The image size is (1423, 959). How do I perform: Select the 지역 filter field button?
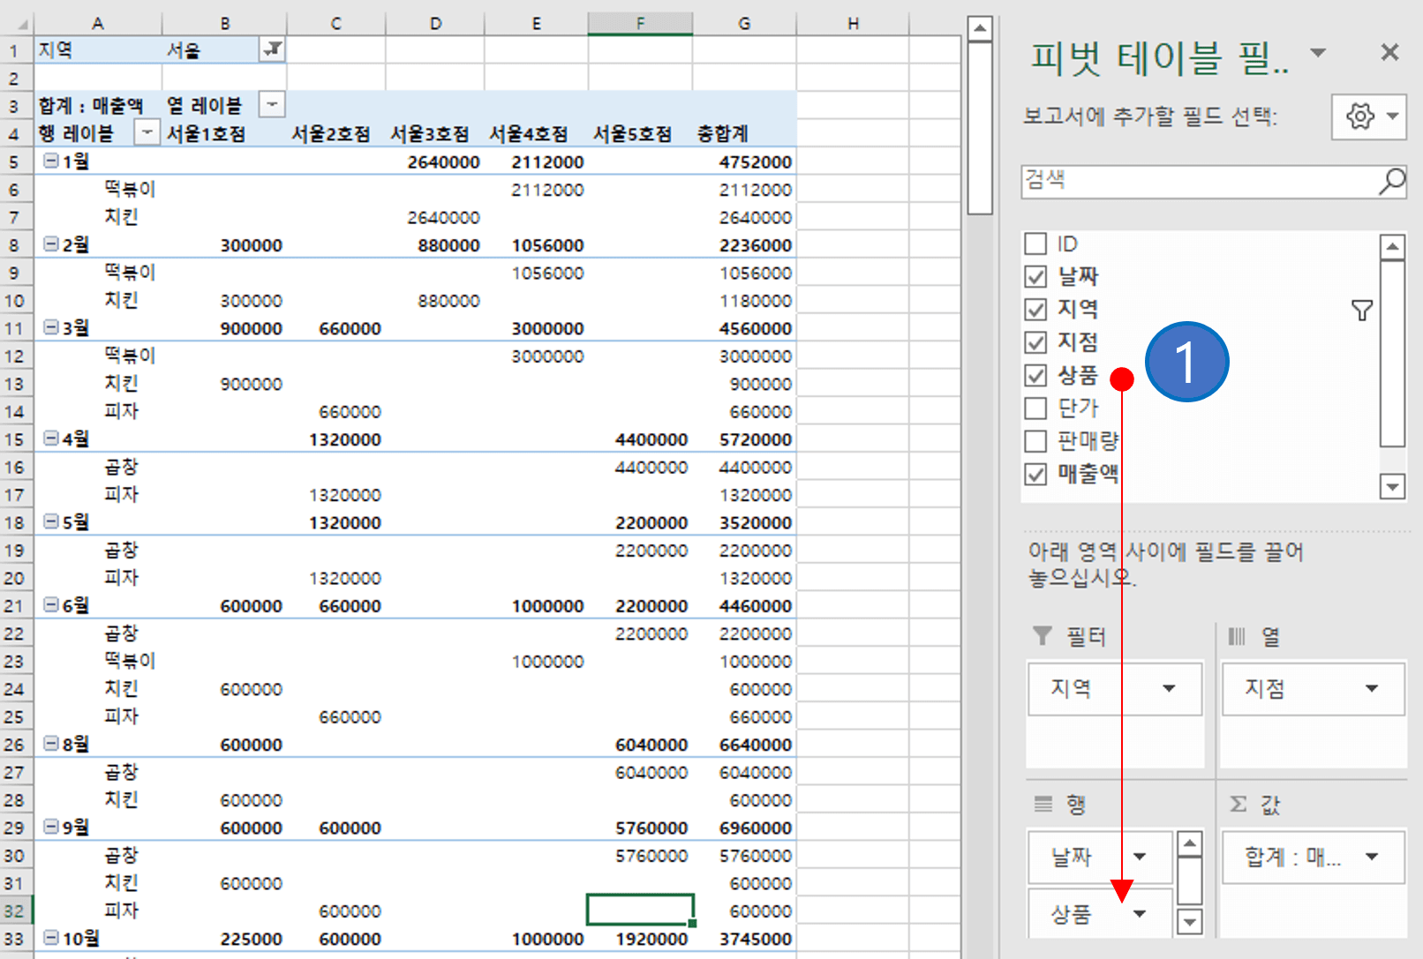[x=1114, y=689]
